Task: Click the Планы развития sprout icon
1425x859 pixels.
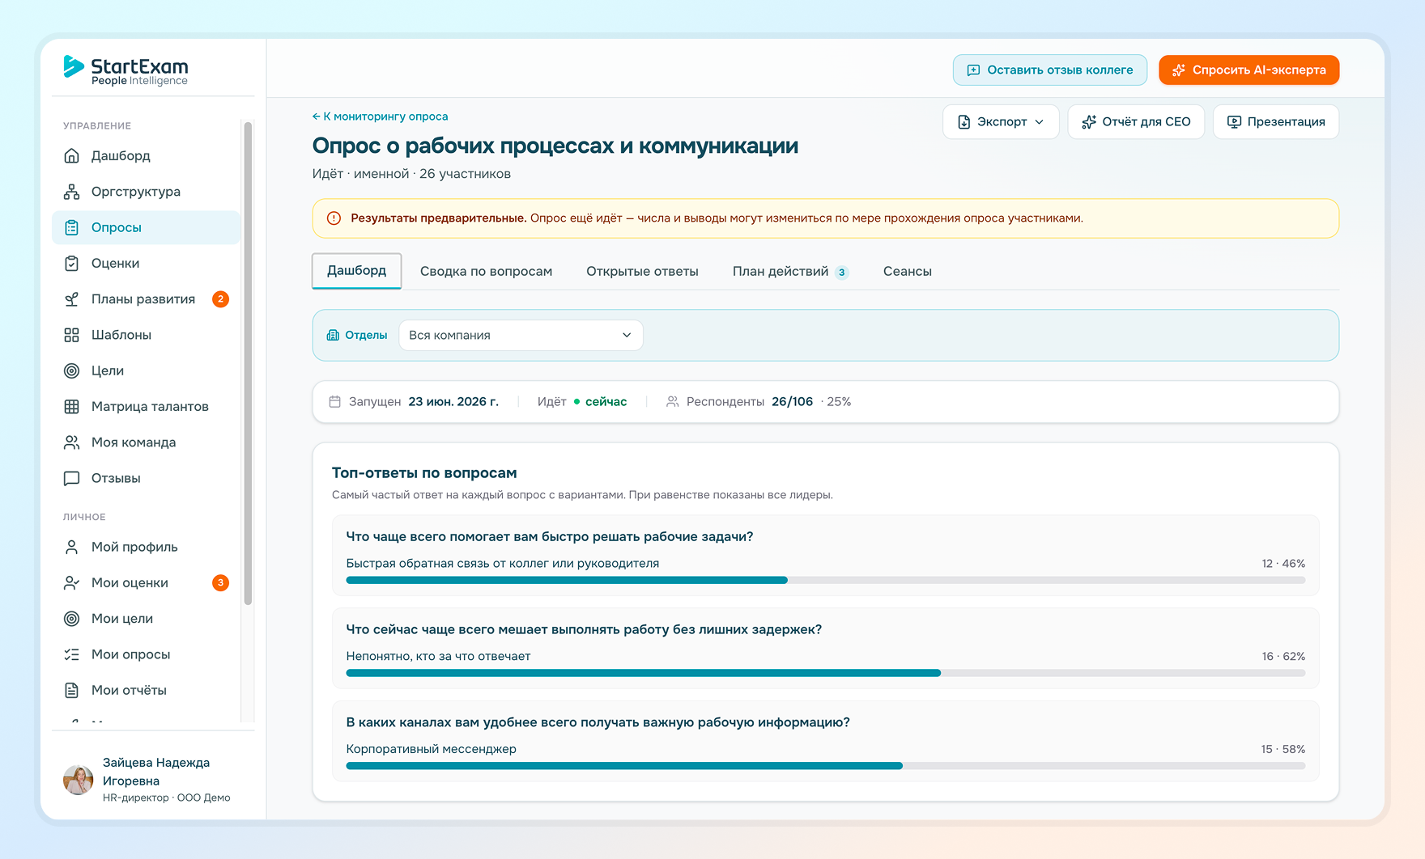Action: (72, 299)
